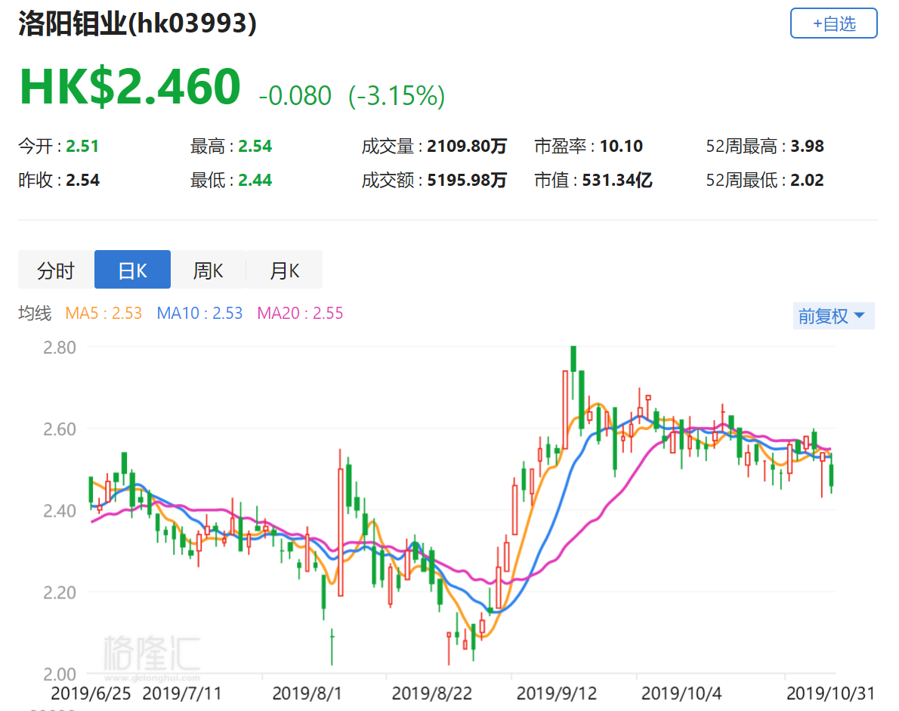Image resolution: width=899 pixels, height=711 pixels.
Task: Click the 52周最高 value 3.98
Action: (x=808, y=147)
